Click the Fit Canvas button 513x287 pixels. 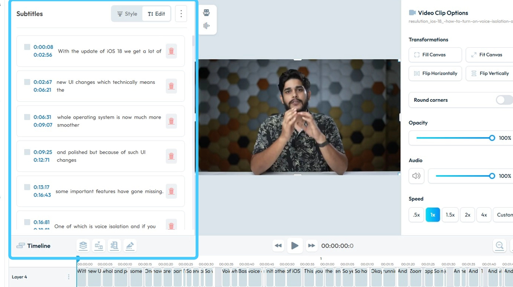490,55
